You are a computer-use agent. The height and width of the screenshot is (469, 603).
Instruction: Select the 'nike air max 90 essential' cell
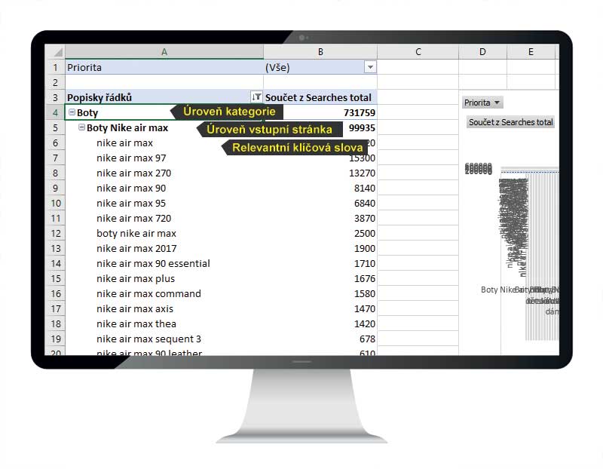[x=164, y=264]
